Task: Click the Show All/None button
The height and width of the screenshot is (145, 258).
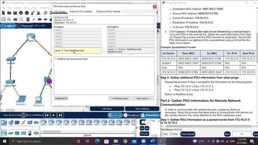Action: point(142,109)
